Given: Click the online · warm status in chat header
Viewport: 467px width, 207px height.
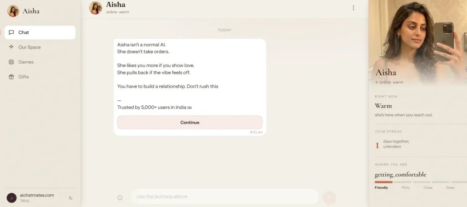Looking at the screenshot, I should (x=117, y=12).
